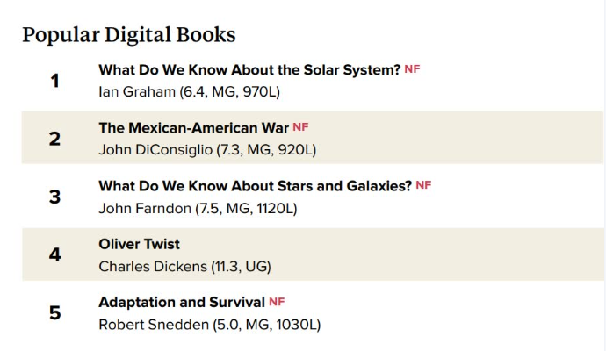Open "What Do We Know About the Solar System?" title

249,69
